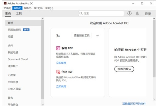Viewport: 158px width, 107px height.
Task: Click the Adobe Acrobat logo in title bar
Action: [x=5, y=3]
